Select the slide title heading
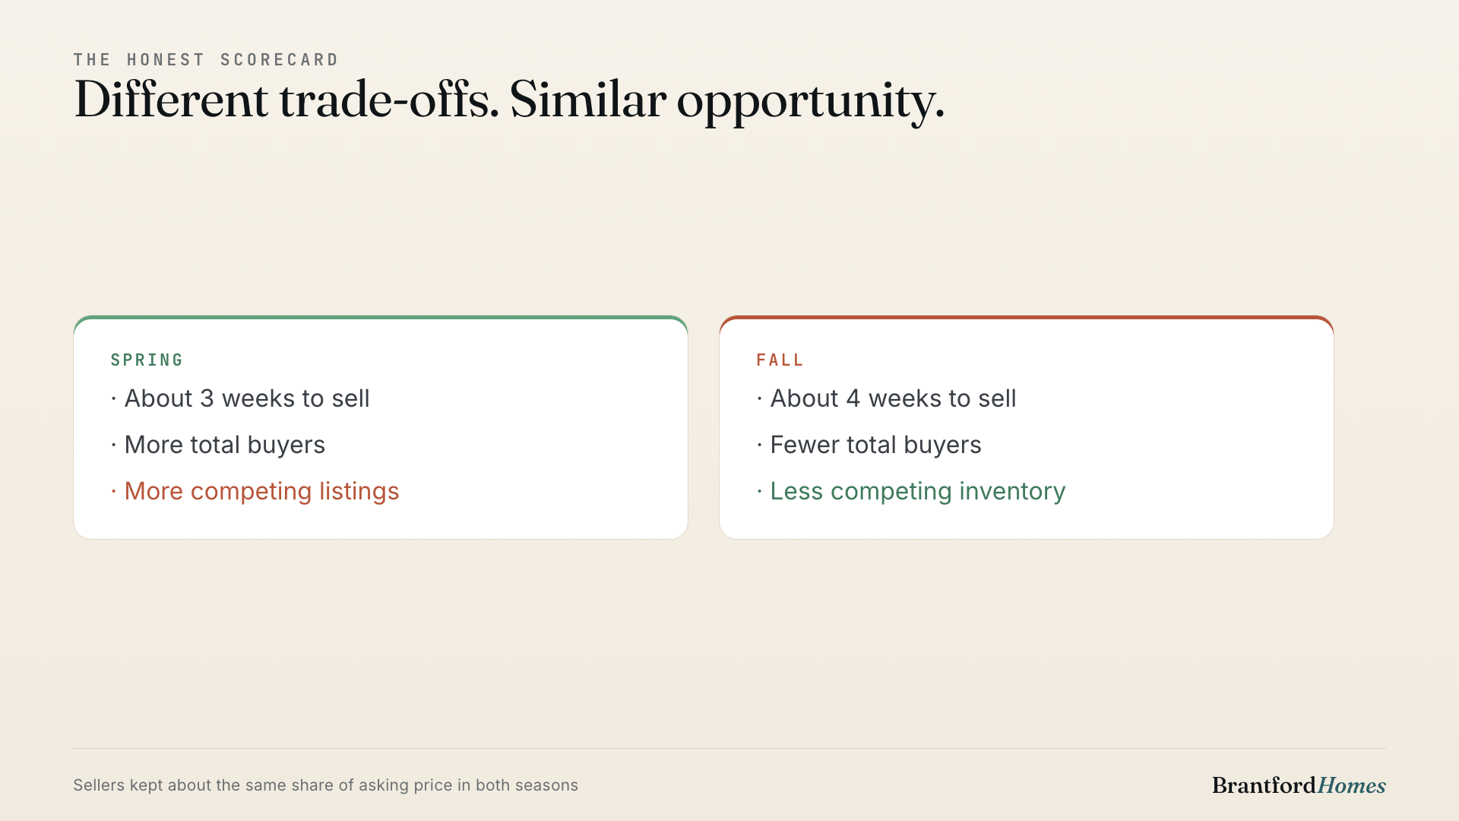This screenshot has height=821, width=1459. (x=509, y=100)
